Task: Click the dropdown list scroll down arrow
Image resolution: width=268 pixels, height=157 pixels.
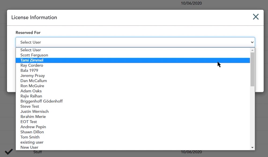Action: (x=252, y=147)
